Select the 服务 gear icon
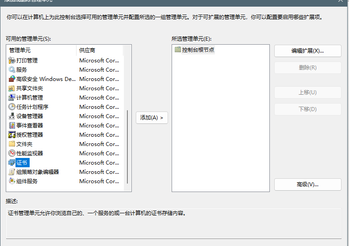Image resolution: width=349 pixels, height=246 pixels. pos(12,70)
